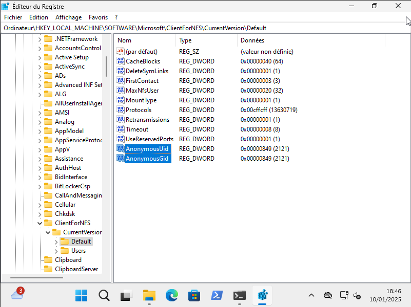Open the Affichage menu
This screenshot has width=411, height=307.
[68, 17]
